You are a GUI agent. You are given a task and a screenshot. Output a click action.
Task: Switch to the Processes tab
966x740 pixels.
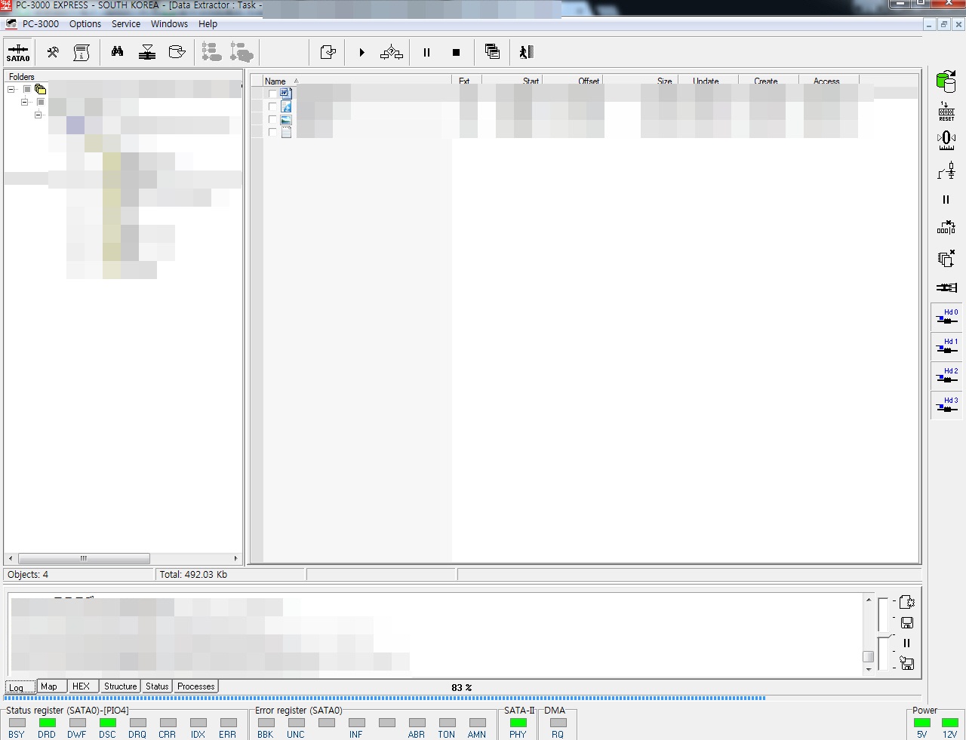(196, 686)
